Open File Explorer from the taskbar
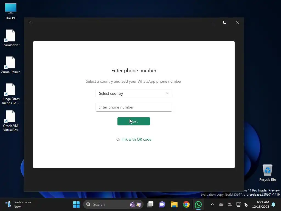The image size is (281, 211). pyautogui.click(x=174, y=204)
